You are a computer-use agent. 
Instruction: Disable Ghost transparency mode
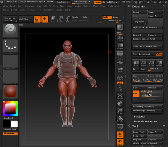120,142
